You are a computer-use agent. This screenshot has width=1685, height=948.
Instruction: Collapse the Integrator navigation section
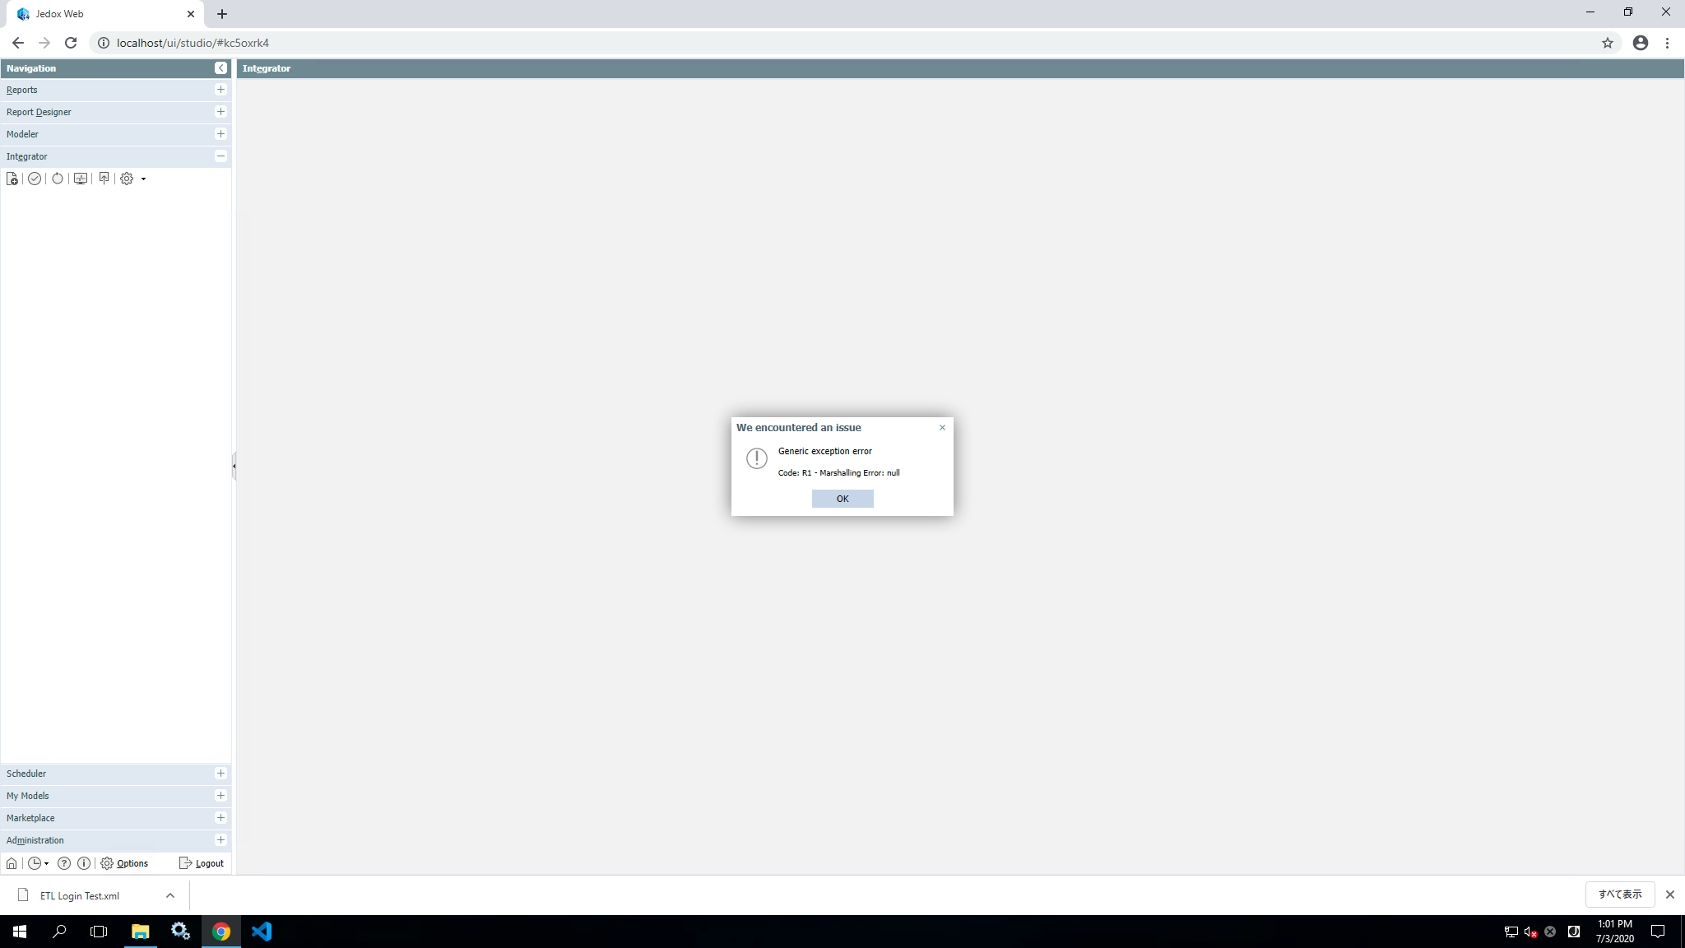click(220, 156)
